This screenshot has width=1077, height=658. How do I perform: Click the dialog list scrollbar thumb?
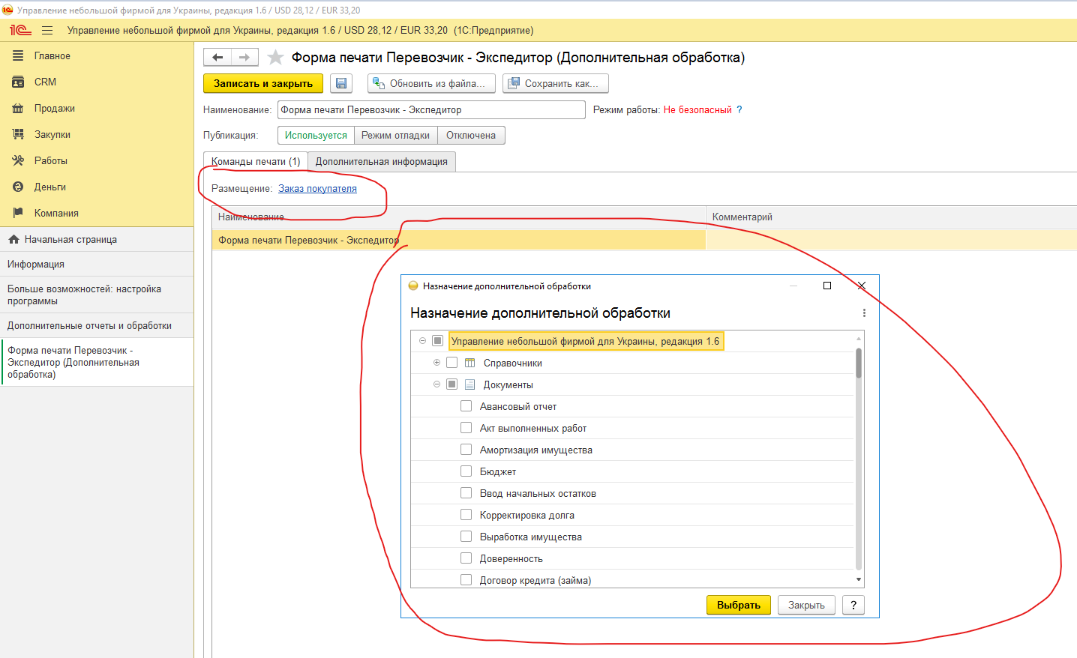[x=859, y=363]
